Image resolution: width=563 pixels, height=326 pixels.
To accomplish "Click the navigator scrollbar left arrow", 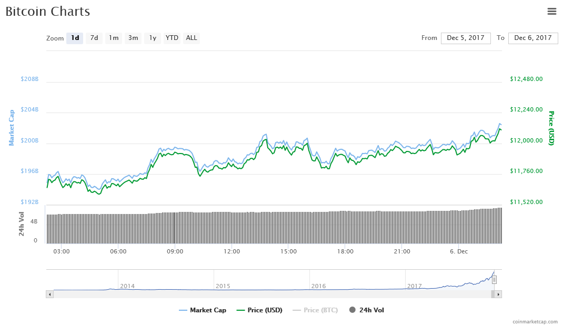I will pyautogui.click(x=49, y=294).
